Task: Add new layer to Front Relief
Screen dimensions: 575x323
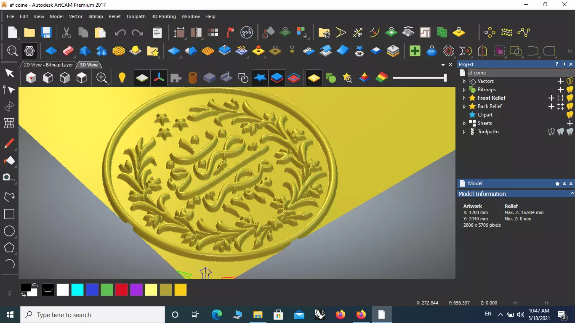Action: click(x=551, y=98)
